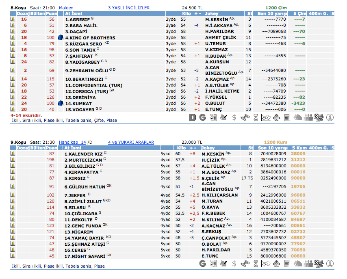Click the jersey icon beside KING OF BROTHERS

[x=61, y=37]
